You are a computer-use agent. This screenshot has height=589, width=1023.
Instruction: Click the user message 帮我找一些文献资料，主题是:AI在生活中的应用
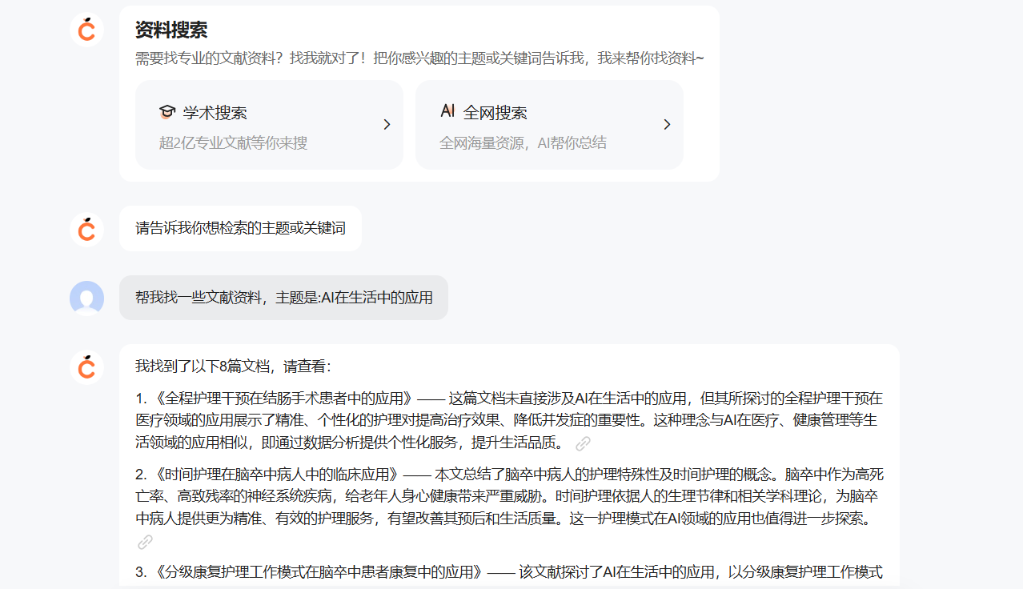tap(284, 298)
